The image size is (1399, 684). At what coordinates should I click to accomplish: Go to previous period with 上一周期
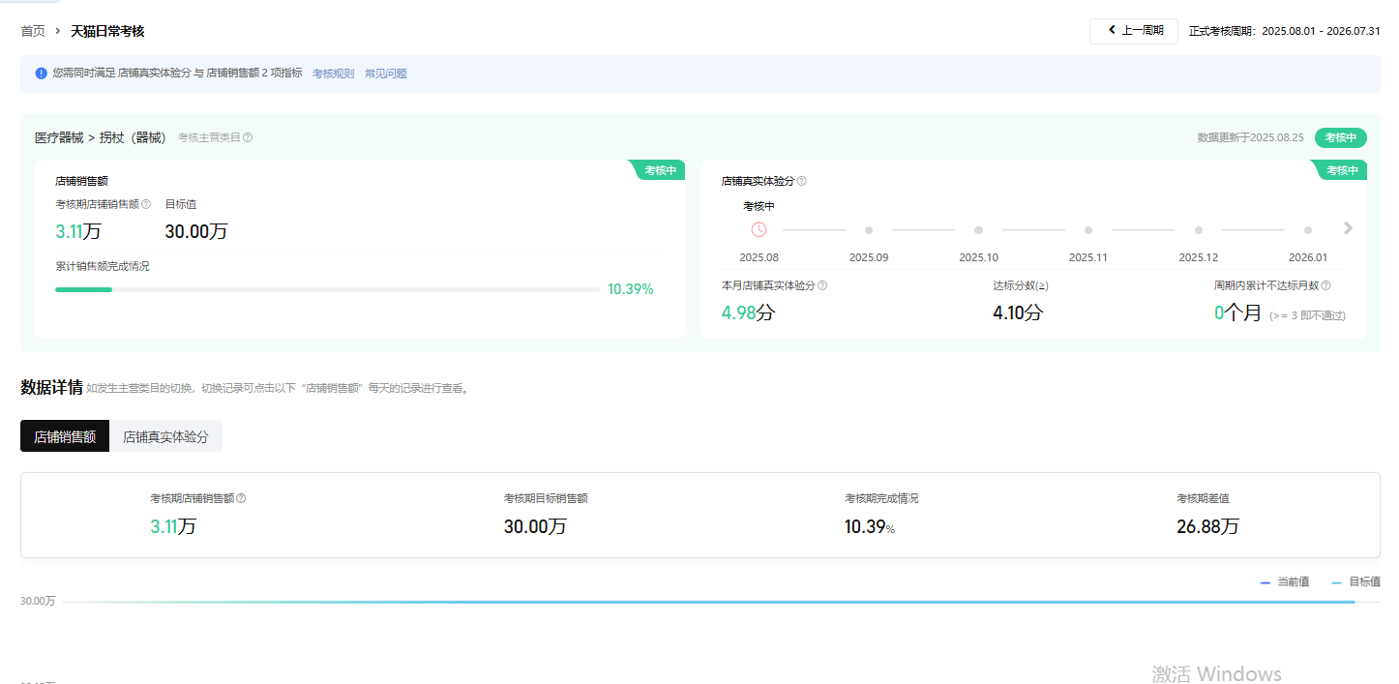[1133, 31]
